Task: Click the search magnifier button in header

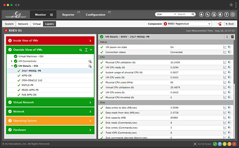Action: [x=193, y=14]
